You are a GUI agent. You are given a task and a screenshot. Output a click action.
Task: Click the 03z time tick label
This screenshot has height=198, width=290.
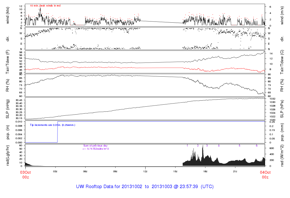pyautogui.click(x=55, y=171)
